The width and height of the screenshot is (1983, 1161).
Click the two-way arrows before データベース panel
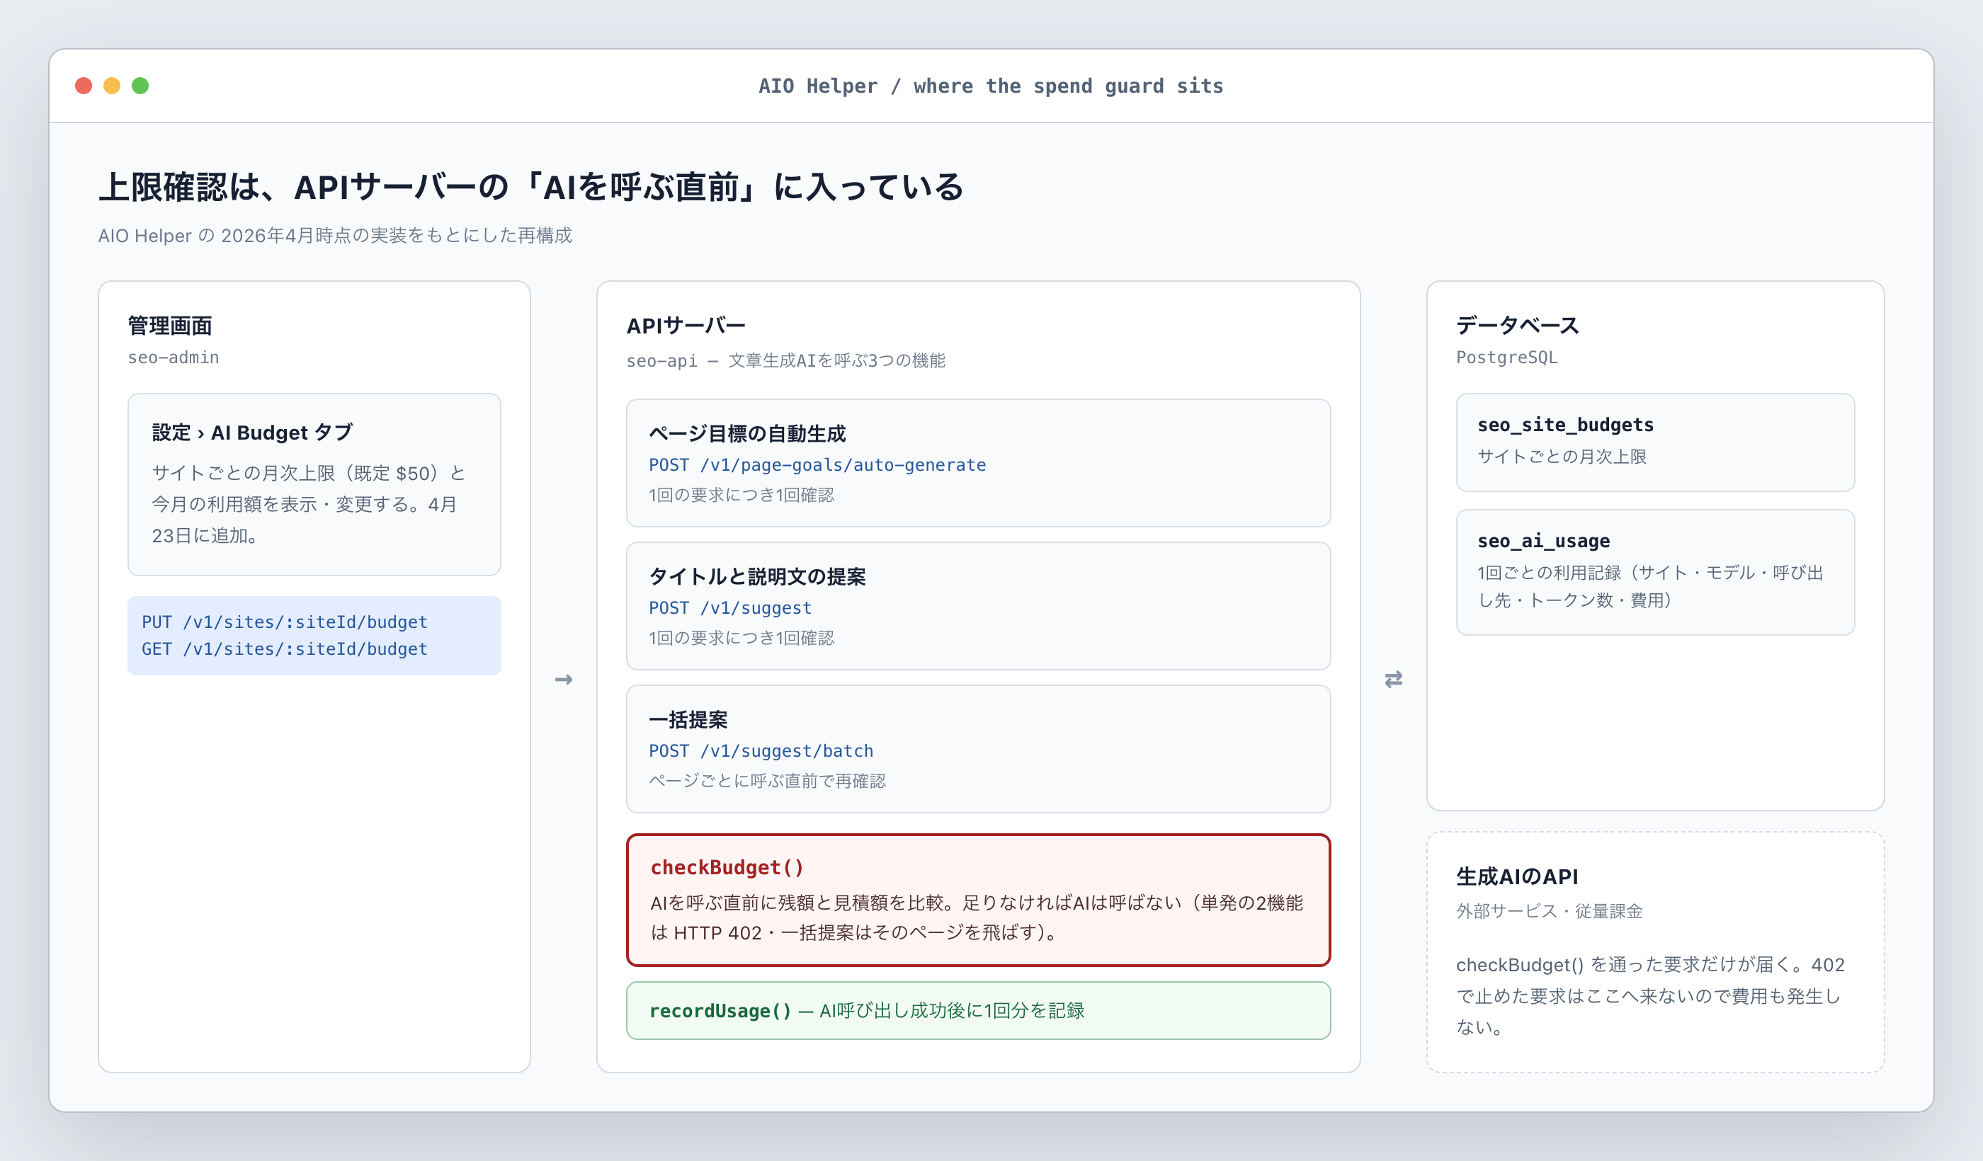point(1394,679)
